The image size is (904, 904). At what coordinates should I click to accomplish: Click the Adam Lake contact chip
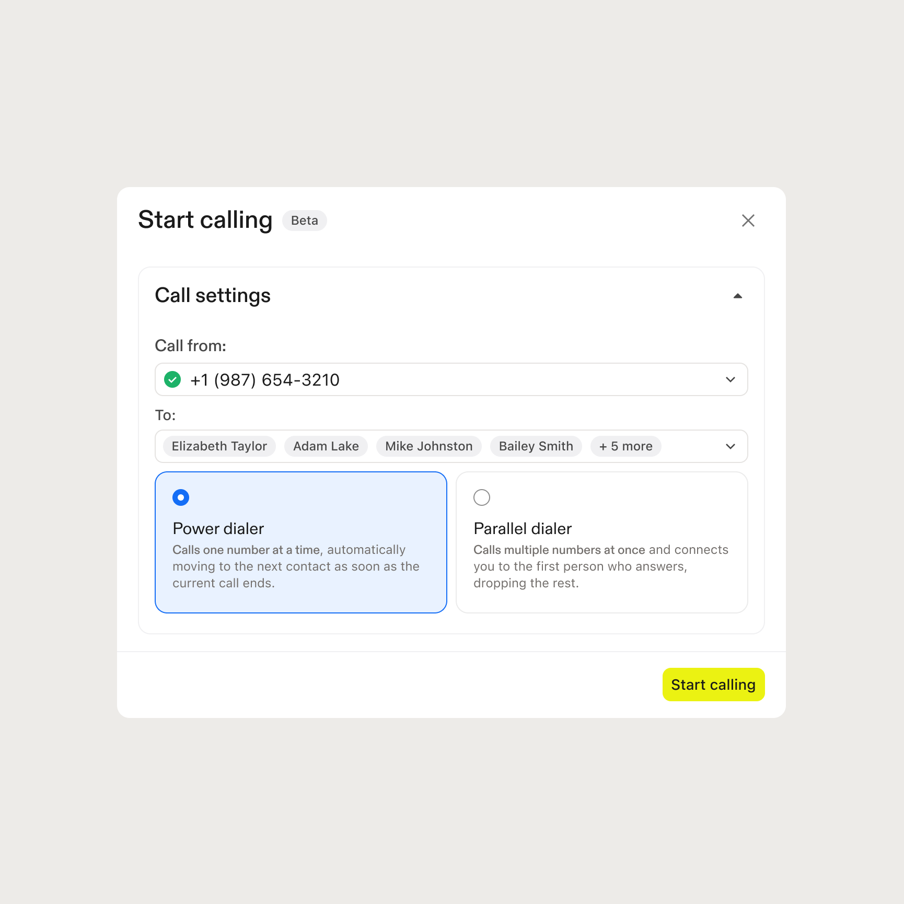[326, 446]
